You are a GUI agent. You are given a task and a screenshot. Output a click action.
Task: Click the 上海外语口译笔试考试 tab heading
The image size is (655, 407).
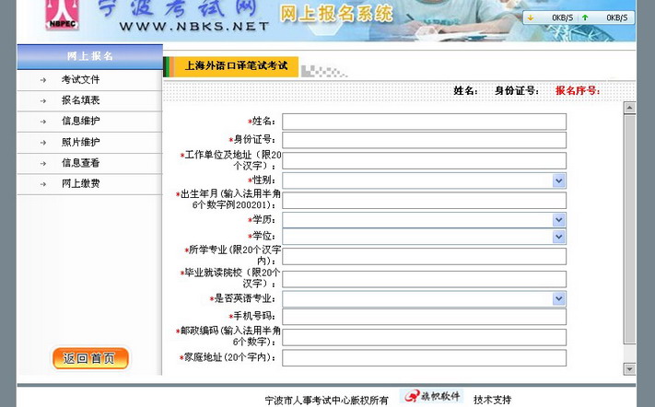point(236,66)
